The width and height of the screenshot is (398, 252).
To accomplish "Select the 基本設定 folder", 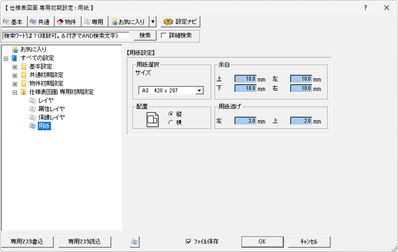I will pos(40,67).
